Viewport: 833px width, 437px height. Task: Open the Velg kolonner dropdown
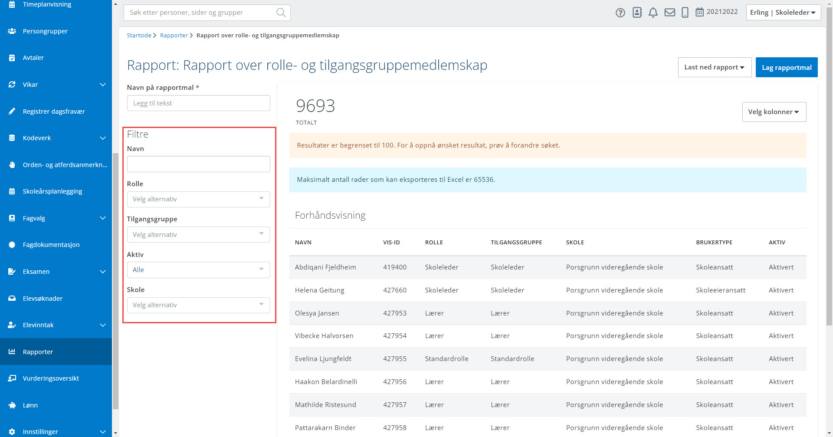tap(774, 112)
